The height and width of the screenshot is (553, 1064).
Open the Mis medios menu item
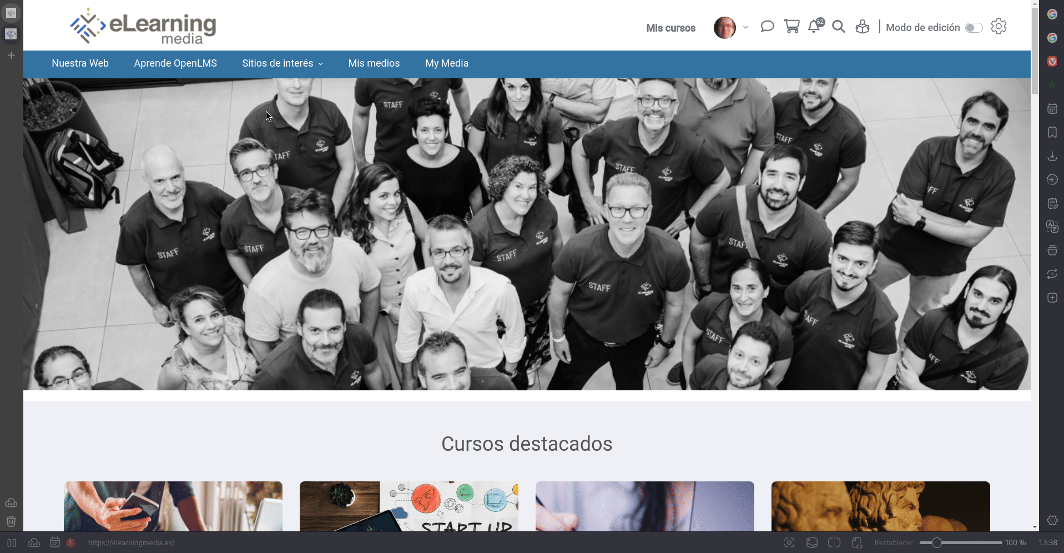click(x=374, y=63)
